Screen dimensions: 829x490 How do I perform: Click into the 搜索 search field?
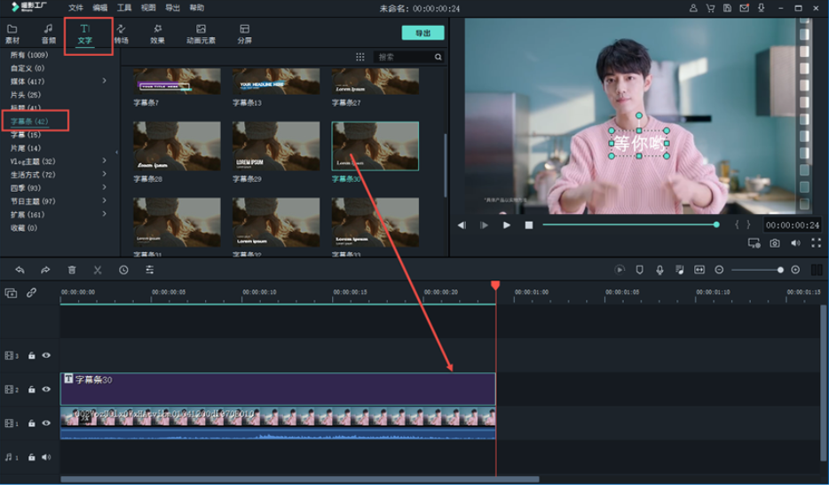[403, 57]
